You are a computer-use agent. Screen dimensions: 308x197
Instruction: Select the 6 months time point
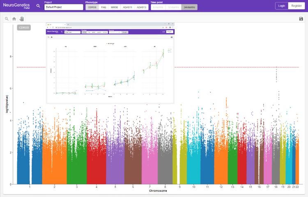pyautogui.click(x=158, y=7)
